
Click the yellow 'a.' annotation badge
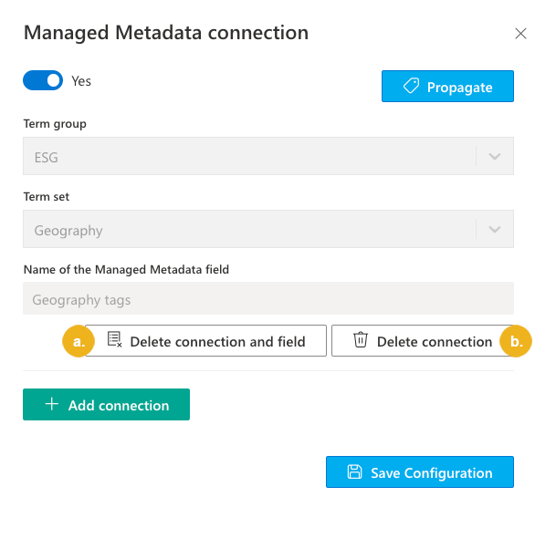coord(79,341)
